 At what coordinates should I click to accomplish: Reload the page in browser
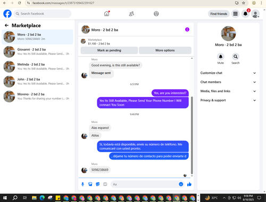20,3
